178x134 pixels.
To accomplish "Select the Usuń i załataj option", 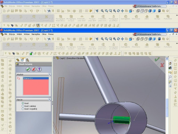I will coord(23,106).
